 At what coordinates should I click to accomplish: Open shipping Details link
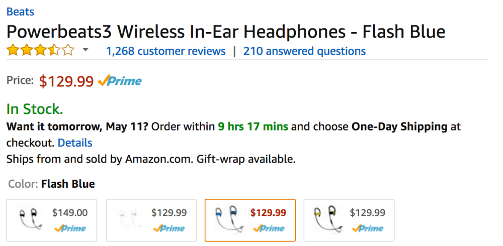point(75,143)
